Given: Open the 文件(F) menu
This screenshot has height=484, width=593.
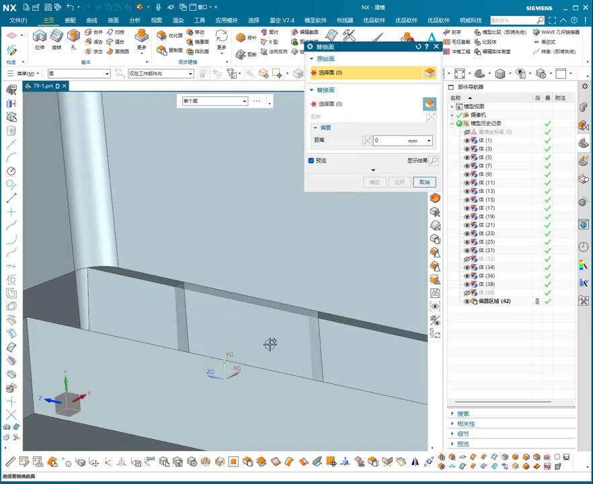Looking at the screenshot, I should point(18,20).
